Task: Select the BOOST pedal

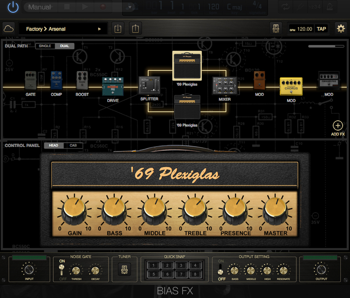Action: pos(82,81)
